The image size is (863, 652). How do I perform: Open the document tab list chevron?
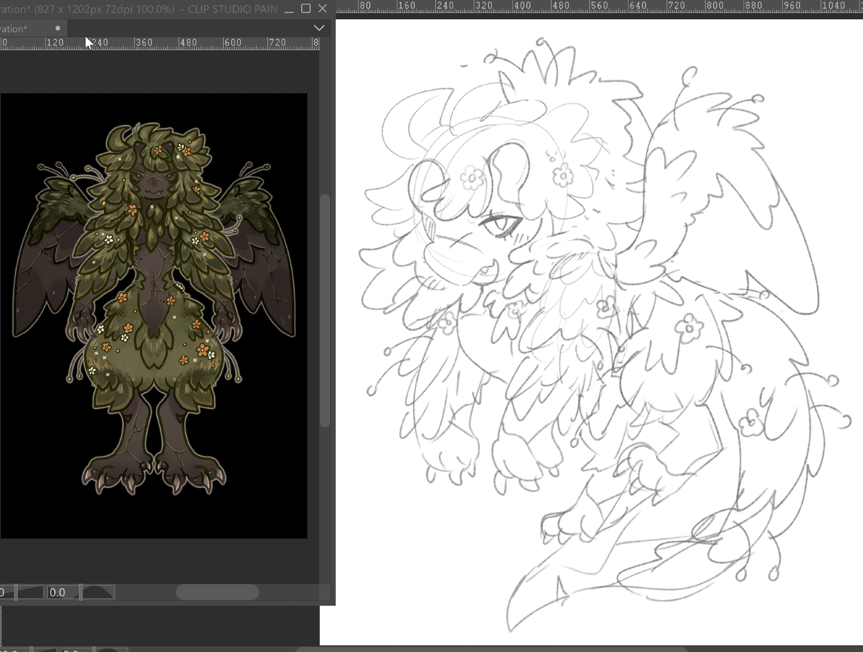point(319,28)
